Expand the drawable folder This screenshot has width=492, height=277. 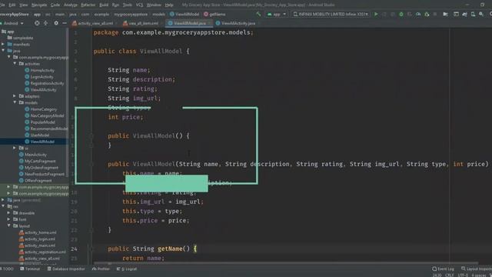pos(8,212)
